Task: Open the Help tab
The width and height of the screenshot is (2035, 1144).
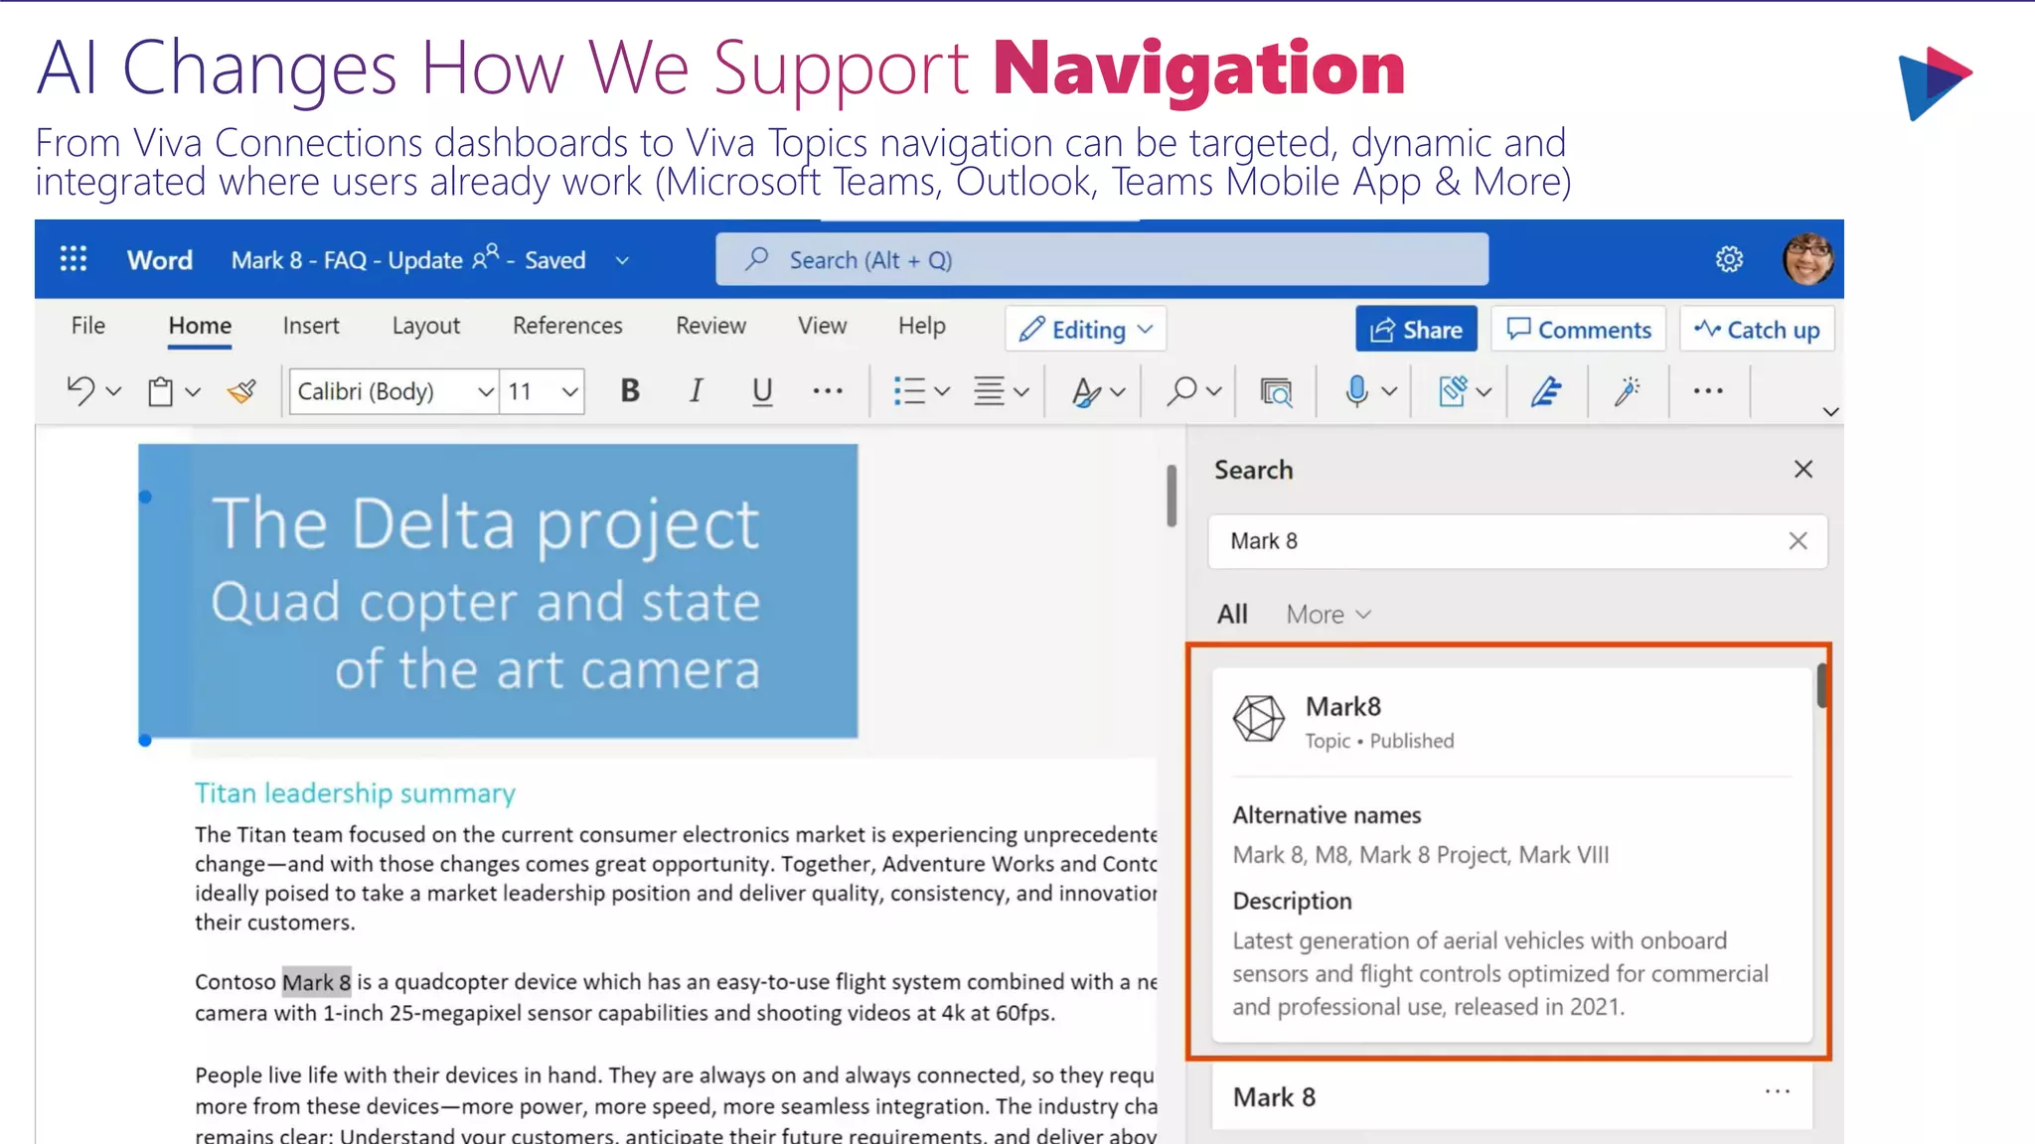Action: (x=921, y=326)
